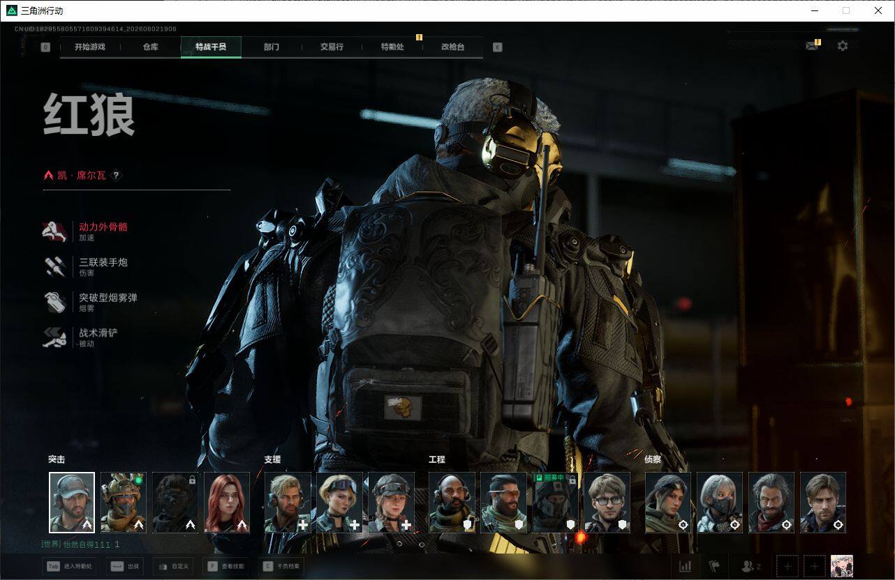Select the 战术滑铲 passive skill icon
Viewport: 895px width, 580px height.
pos(54,337)
